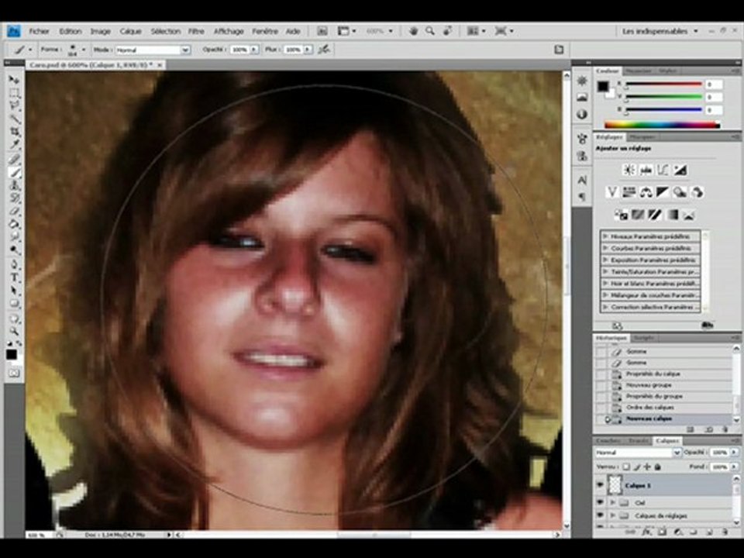
Task: Create a new snapshot in History panel
Action: click(708, 429)
